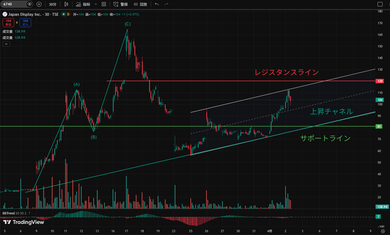Click the red 120 price tag
This screenshot has height=235, width=390.
(380, 81)
